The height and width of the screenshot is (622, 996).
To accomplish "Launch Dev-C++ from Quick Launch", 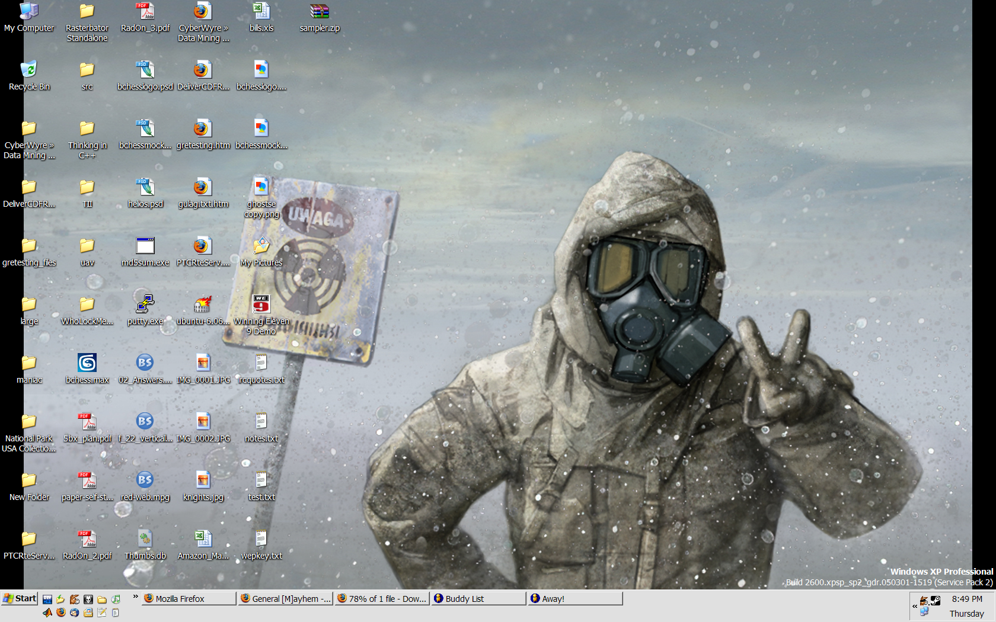I will pos(47,599).
